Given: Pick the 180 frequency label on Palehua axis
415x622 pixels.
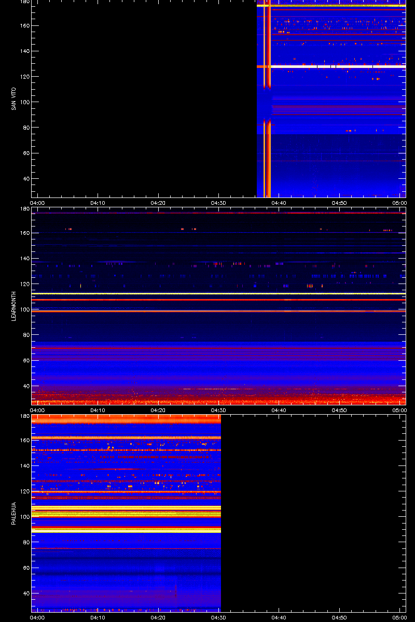Looking at the screenshot, I should [x=25, y=416].
